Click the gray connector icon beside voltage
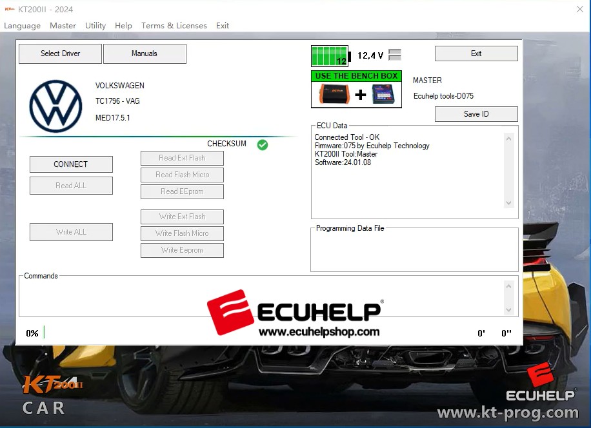 (x=395, y=55)
